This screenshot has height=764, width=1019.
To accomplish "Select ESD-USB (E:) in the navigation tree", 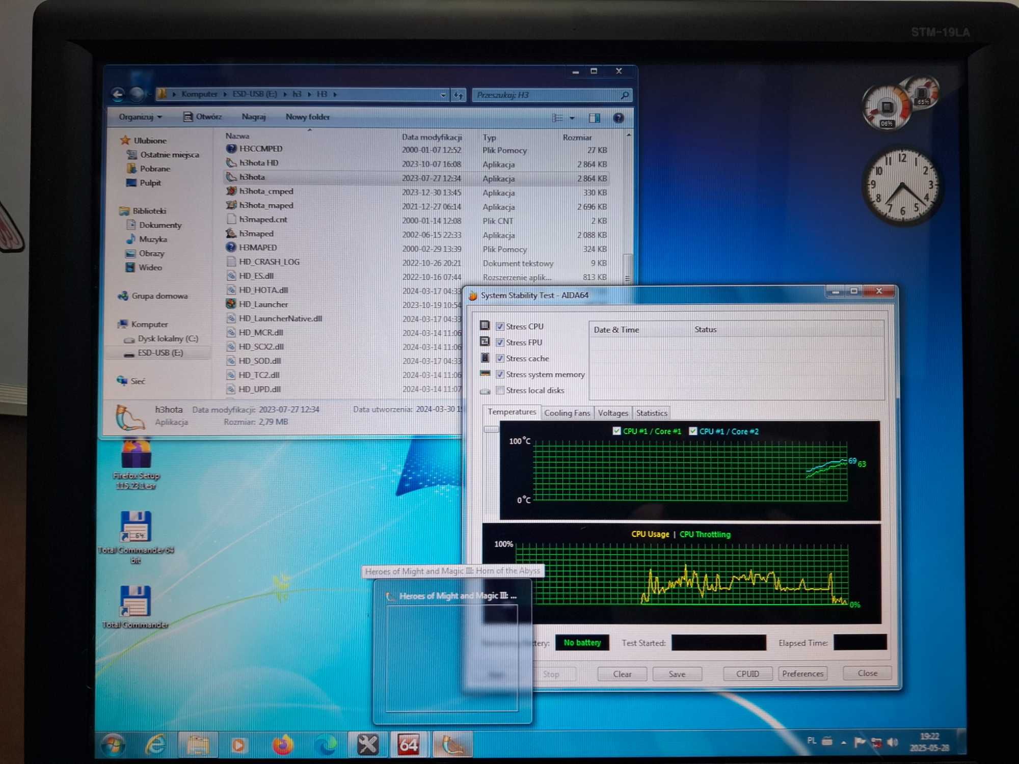I will pyautogui.click(x=160, y=353).
